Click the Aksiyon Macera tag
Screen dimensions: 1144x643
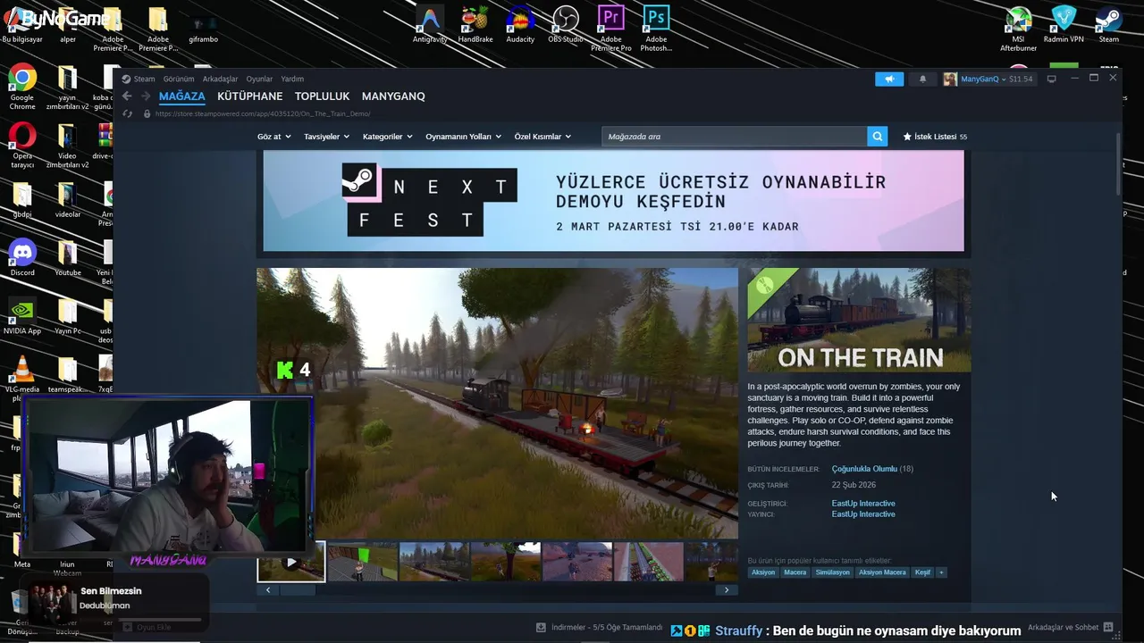pos(882,572)
